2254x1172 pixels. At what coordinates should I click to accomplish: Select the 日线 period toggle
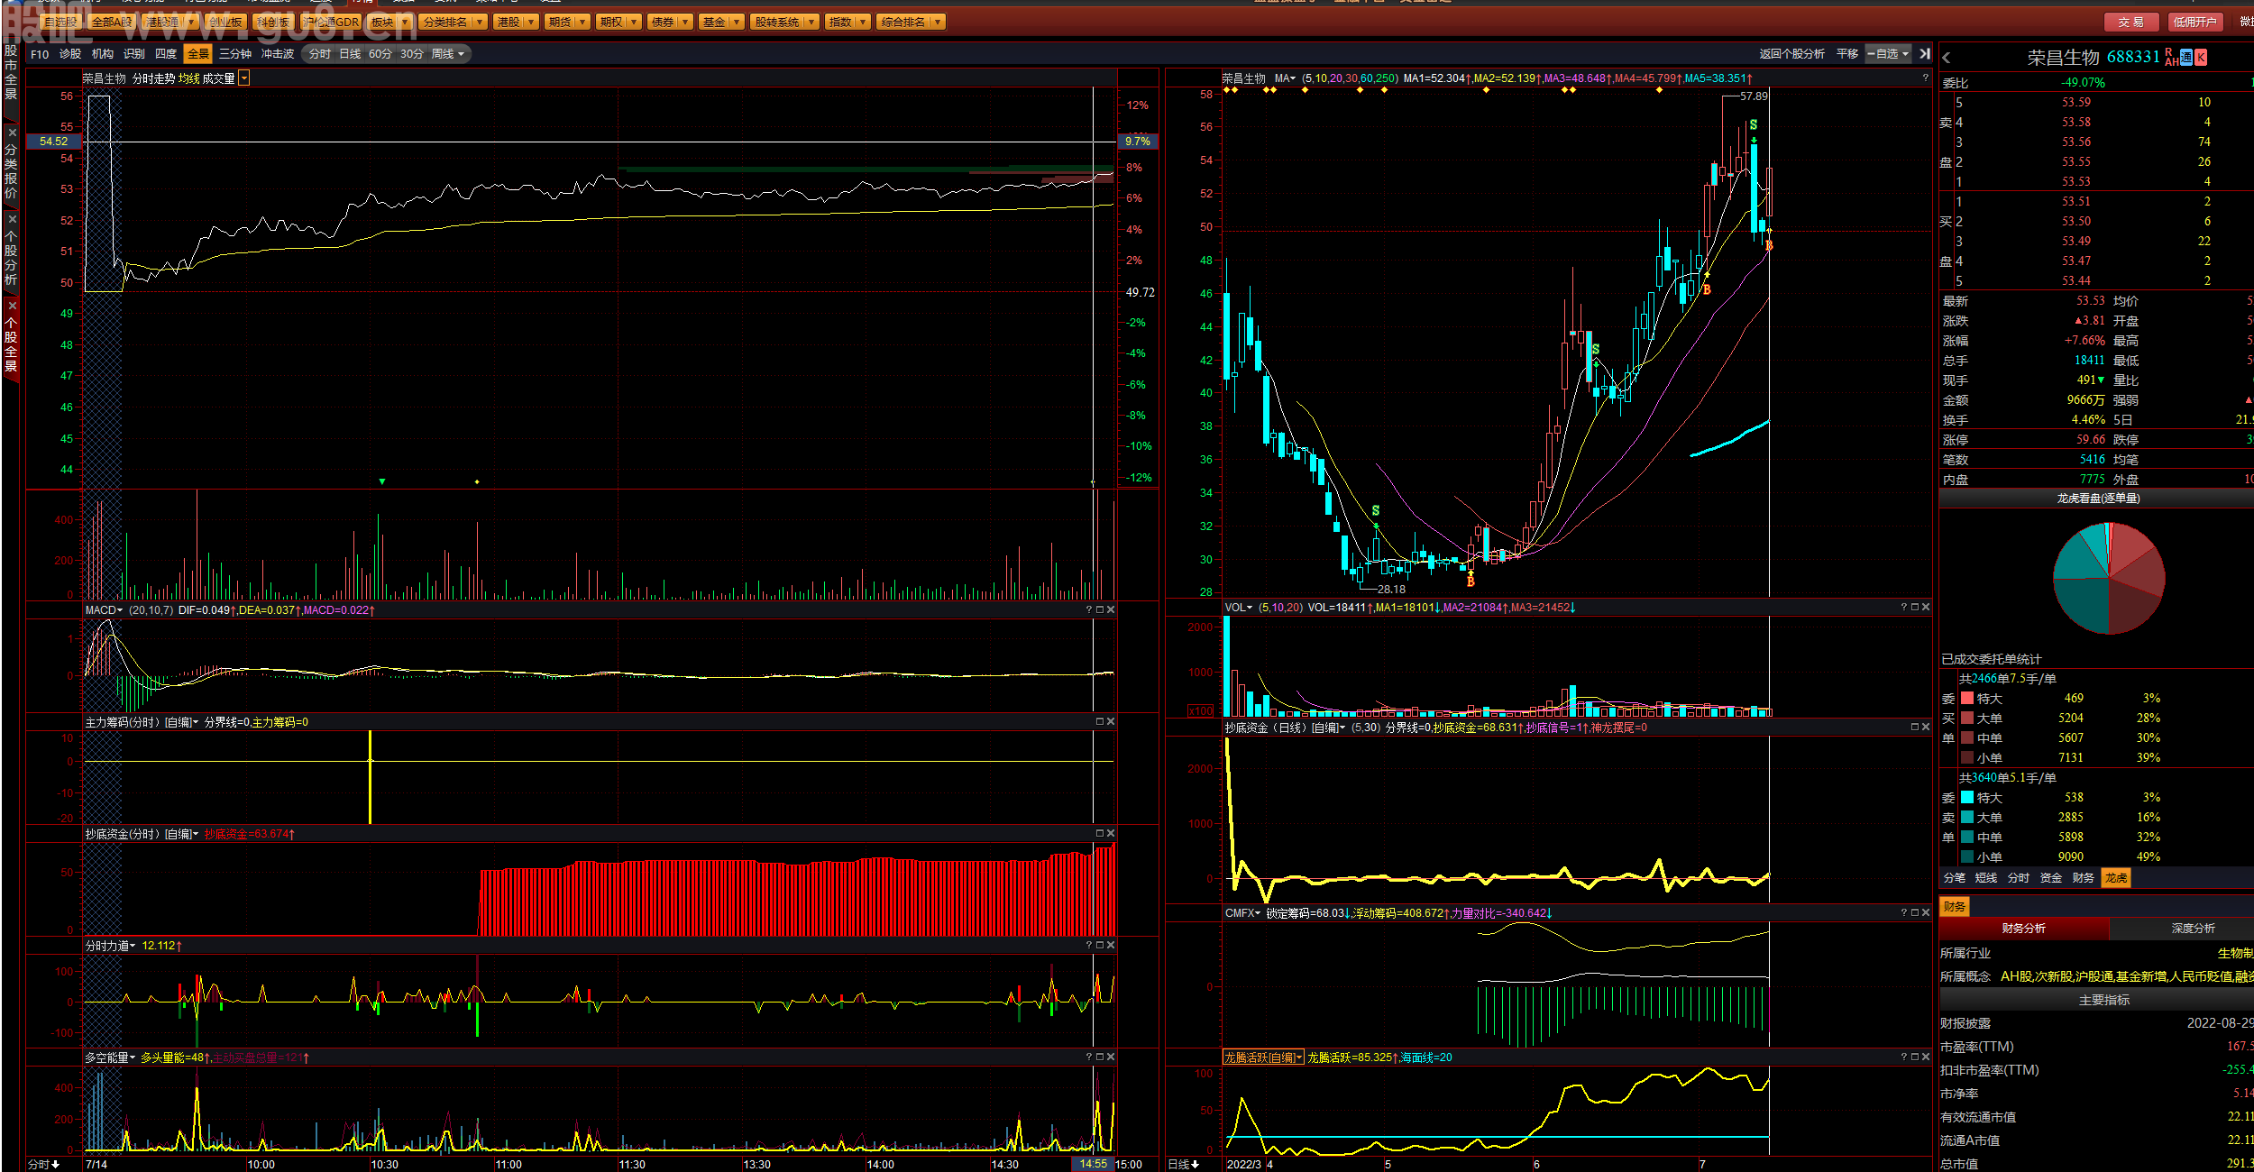coord(350,54)
